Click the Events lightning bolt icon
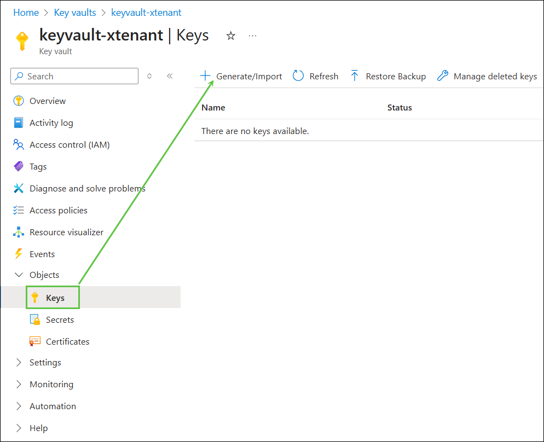This screenshot has height=442, width=544. coord(19,254)
